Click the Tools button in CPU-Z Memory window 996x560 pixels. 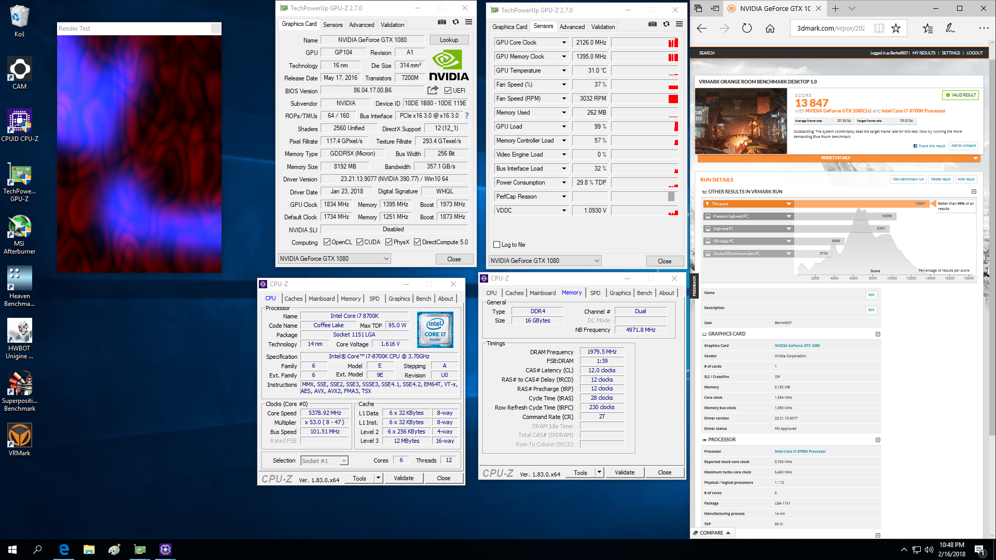coord(580,473)
